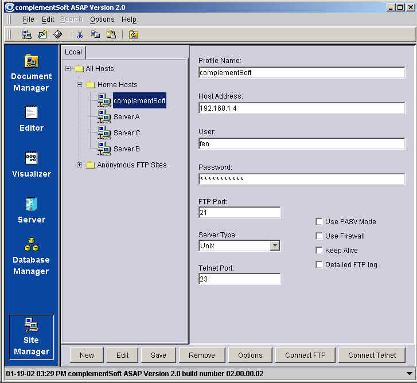The height and width of the screenshot is (383, 417).
Task: Click the eraser toolbar icon
Action: pyautogui.click(x=58, y=34)
